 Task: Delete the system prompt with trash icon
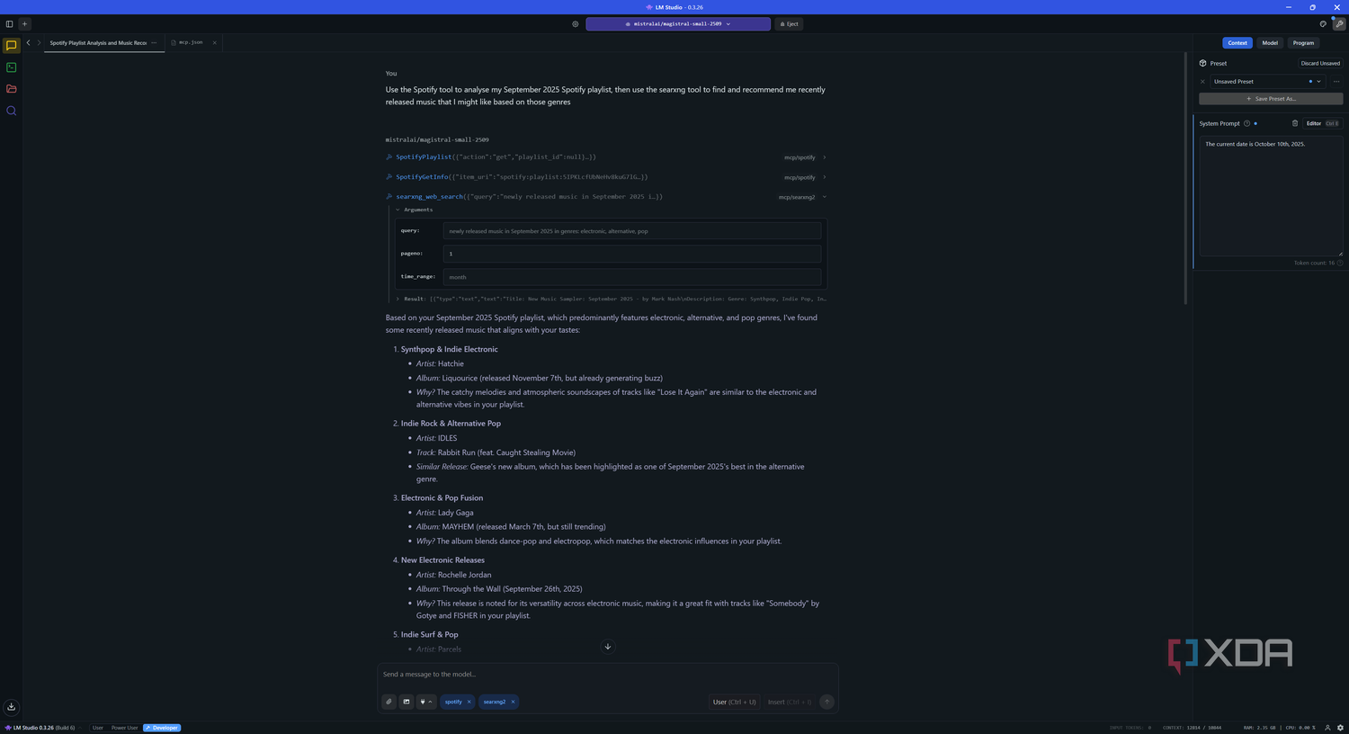[x=1295, y=123]
